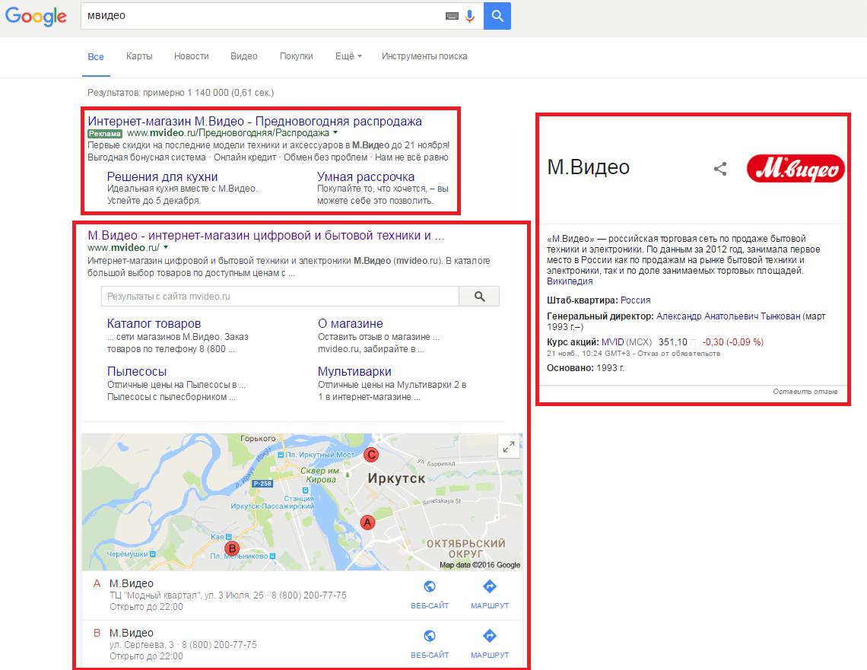
Task: Expand arrow next to www.mvideo.ru/ result
Action: tap(166, 248)
